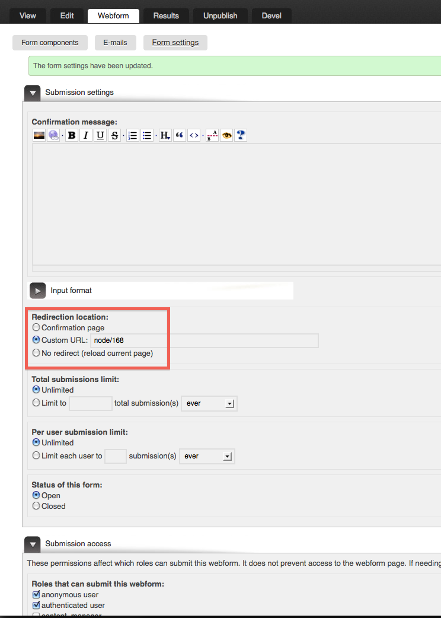Set form status to Open
This screenshot has height=618, width=441.
[x=36, y=495]
